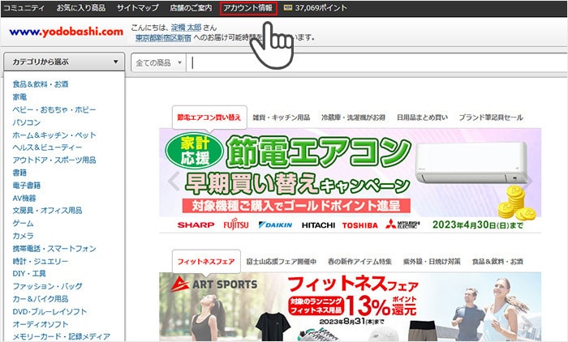Viewport: 568px width, 342px height.
Task: Open 店舗のご案内 in the top bar
Action: coord(191,7)
